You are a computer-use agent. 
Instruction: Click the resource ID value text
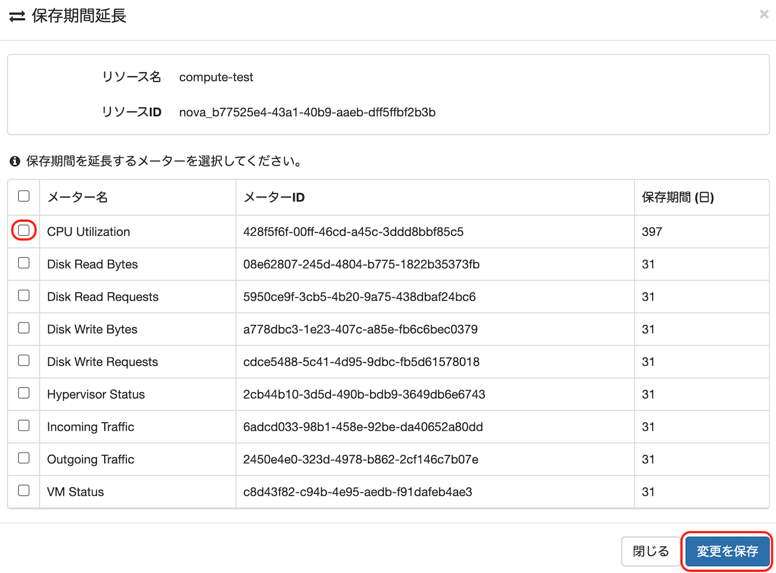(307, 112)
